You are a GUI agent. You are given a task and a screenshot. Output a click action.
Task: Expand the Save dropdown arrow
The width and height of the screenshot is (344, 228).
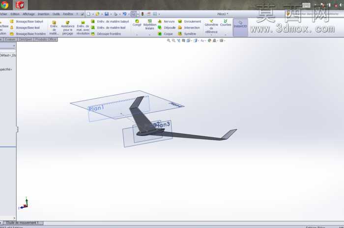111,14
